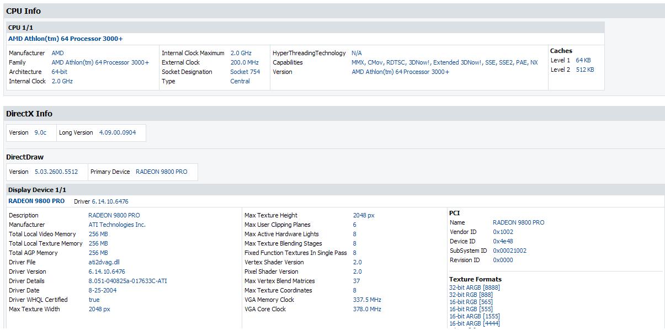This screenshot has width=665, height=330.
Task: Click Max User Clipping Planes value 6
Action: tap(355, 225)
